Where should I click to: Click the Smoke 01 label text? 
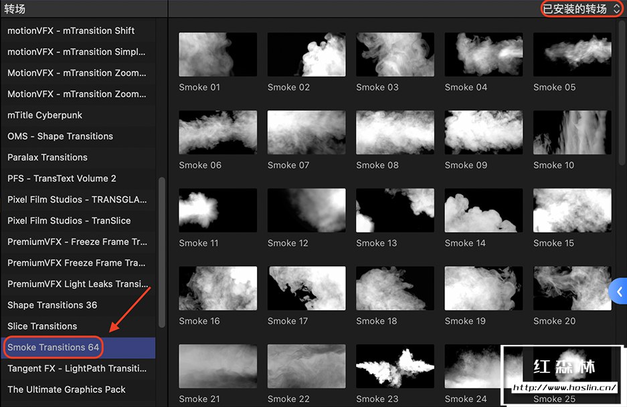pos(199,87)
